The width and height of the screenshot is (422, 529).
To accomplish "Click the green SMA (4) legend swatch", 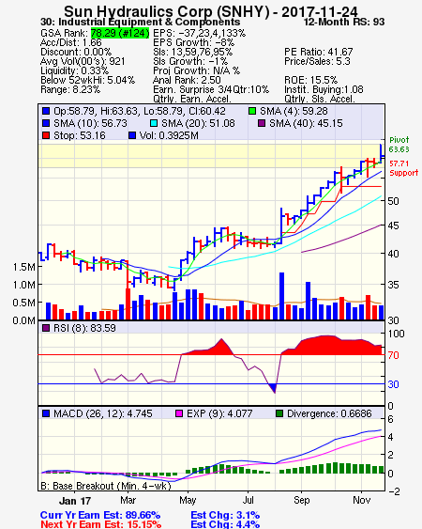I will pyautogui.click(x=252, y=111).
